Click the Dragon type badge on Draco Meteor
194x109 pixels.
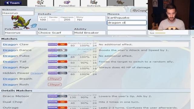coord(52,96)
